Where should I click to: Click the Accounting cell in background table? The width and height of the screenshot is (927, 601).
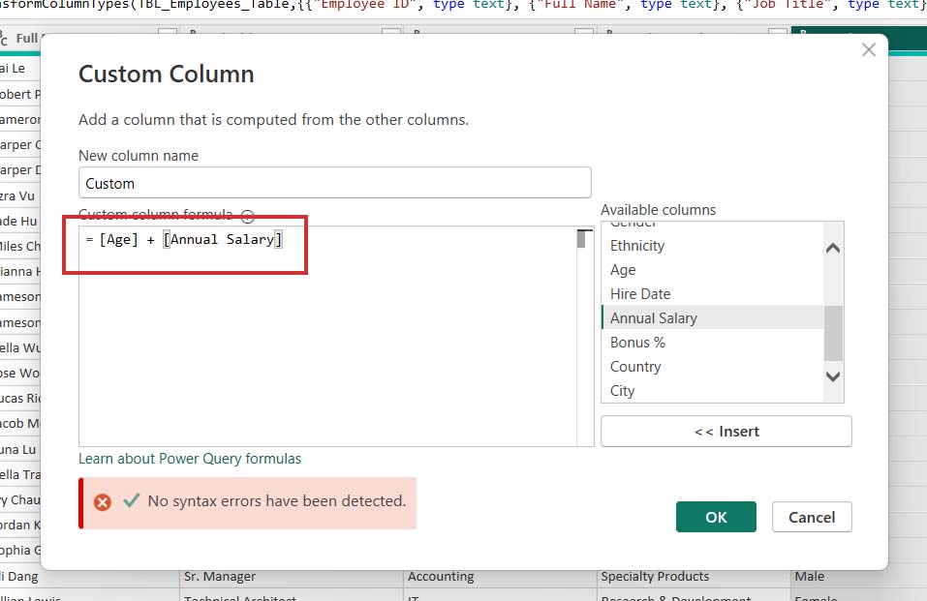[500, 576]
